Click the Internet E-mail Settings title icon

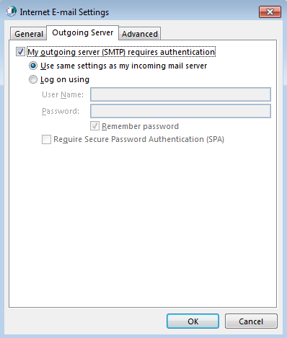tap(11, 12)
